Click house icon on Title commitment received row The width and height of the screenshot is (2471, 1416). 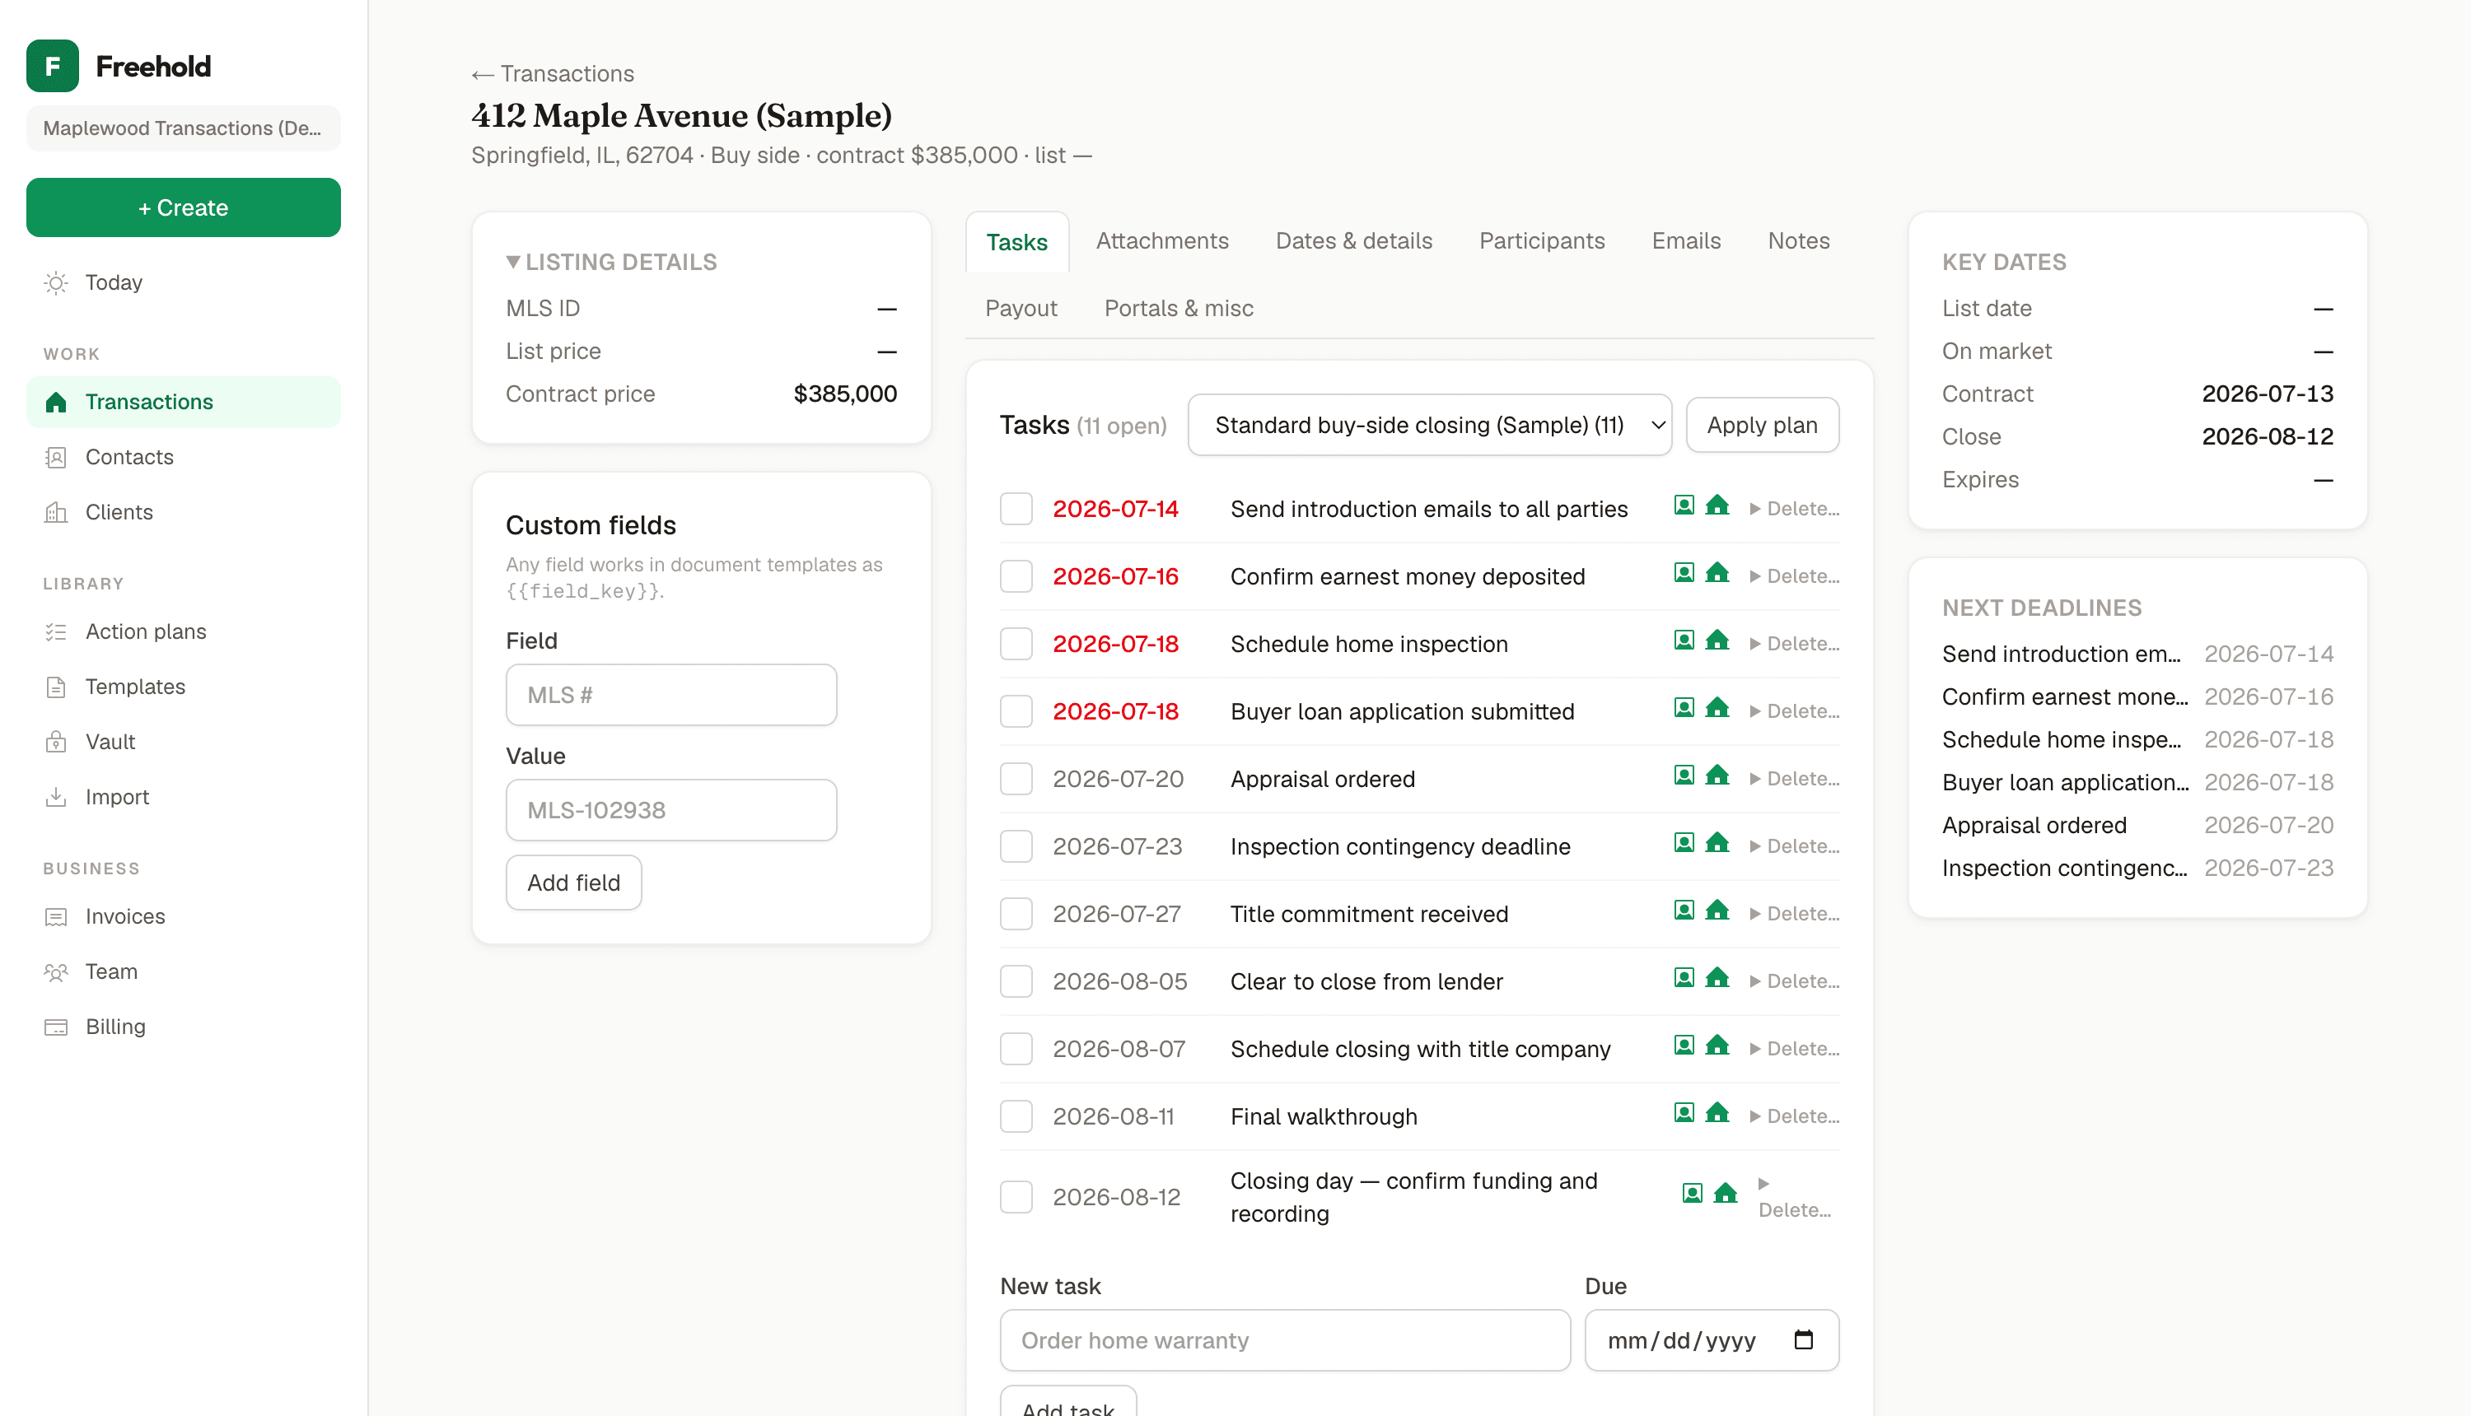coord(1718,911)
